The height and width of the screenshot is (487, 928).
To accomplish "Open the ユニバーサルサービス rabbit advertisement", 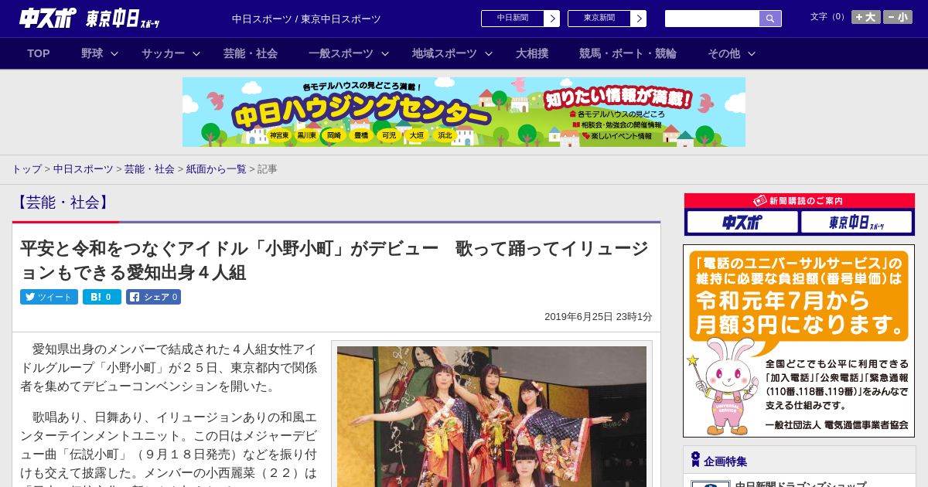I will [x=799, y=341].
